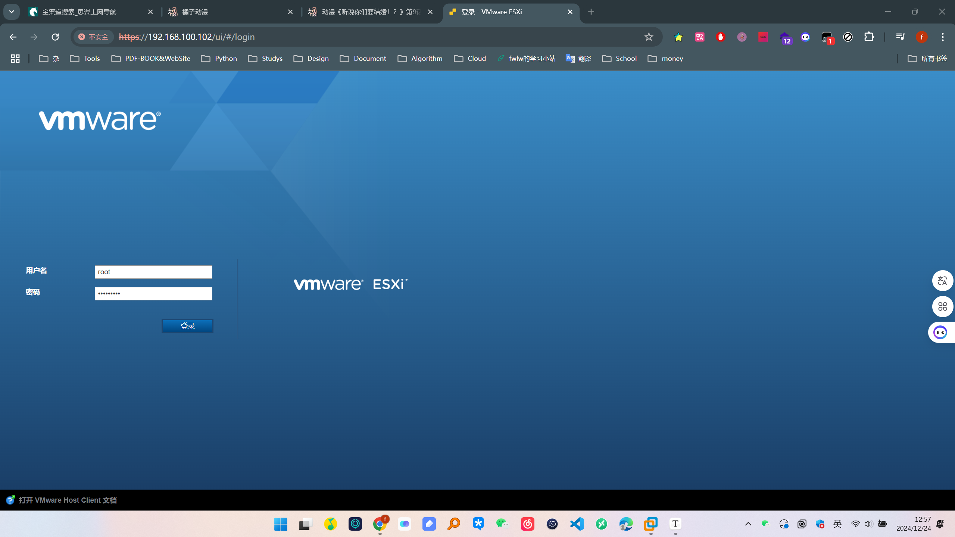Open the blue round-face extension icon
Screen dimensions: 955x537
pos(805,37)
